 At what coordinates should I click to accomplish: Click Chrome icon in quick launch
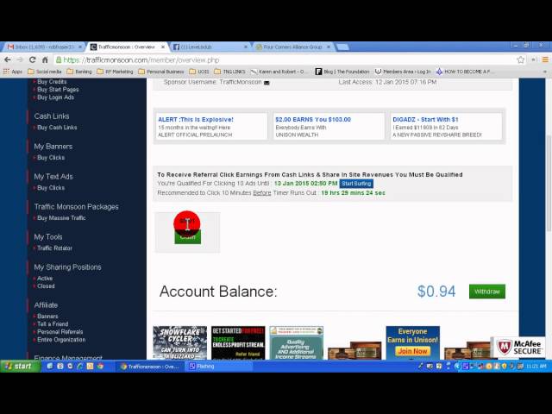click(100, 367)
